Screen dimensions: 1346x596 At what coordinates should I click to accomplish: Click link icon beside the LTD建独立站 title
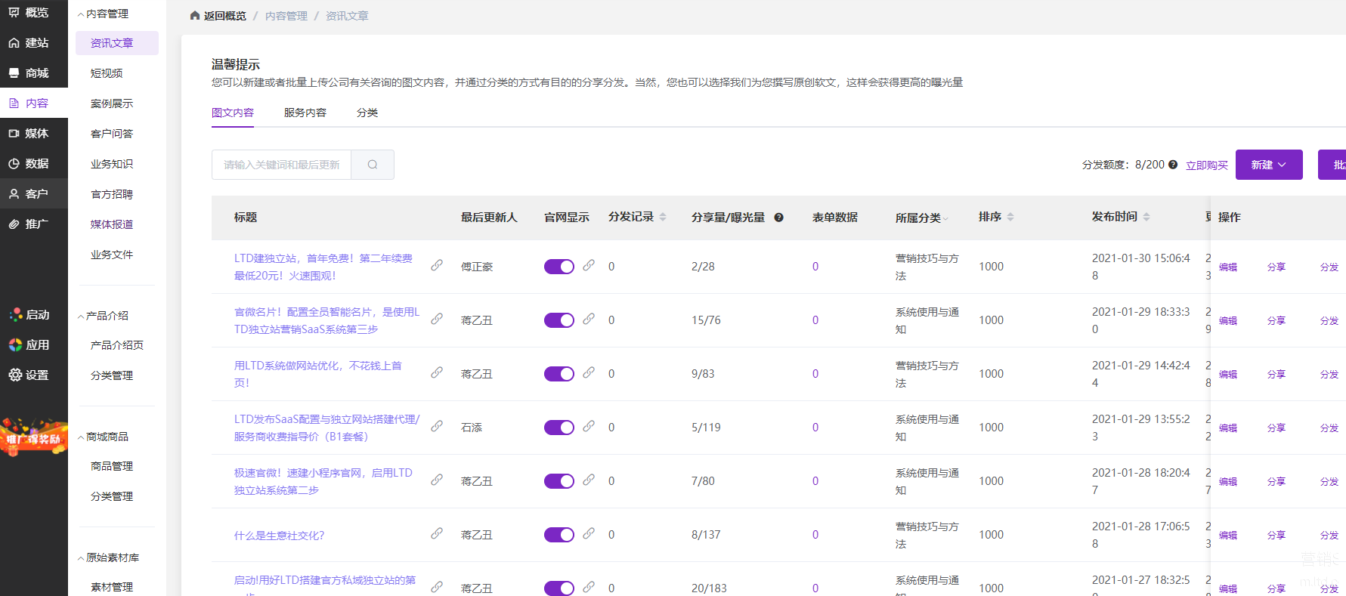437,265
